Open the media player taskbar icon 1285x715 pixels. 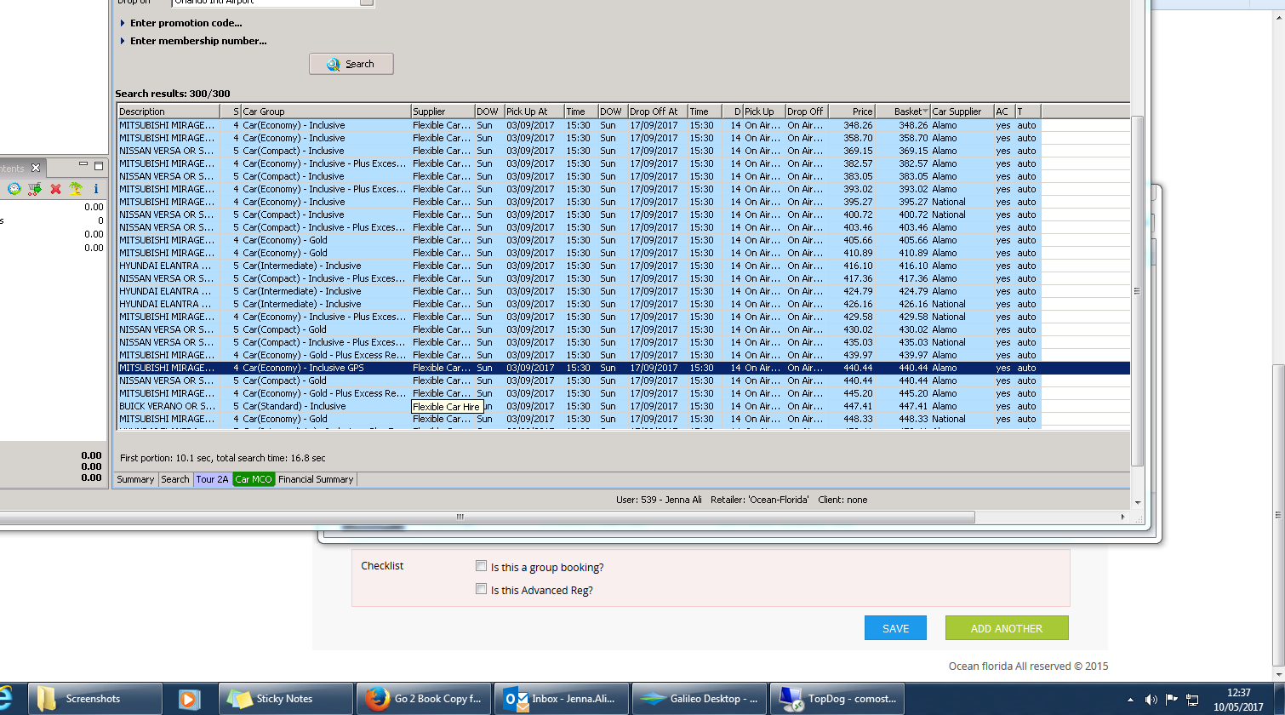(x=190, y=699)
